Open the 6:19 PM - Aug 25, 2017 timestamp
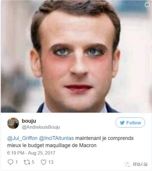 [x=31, y=153]
